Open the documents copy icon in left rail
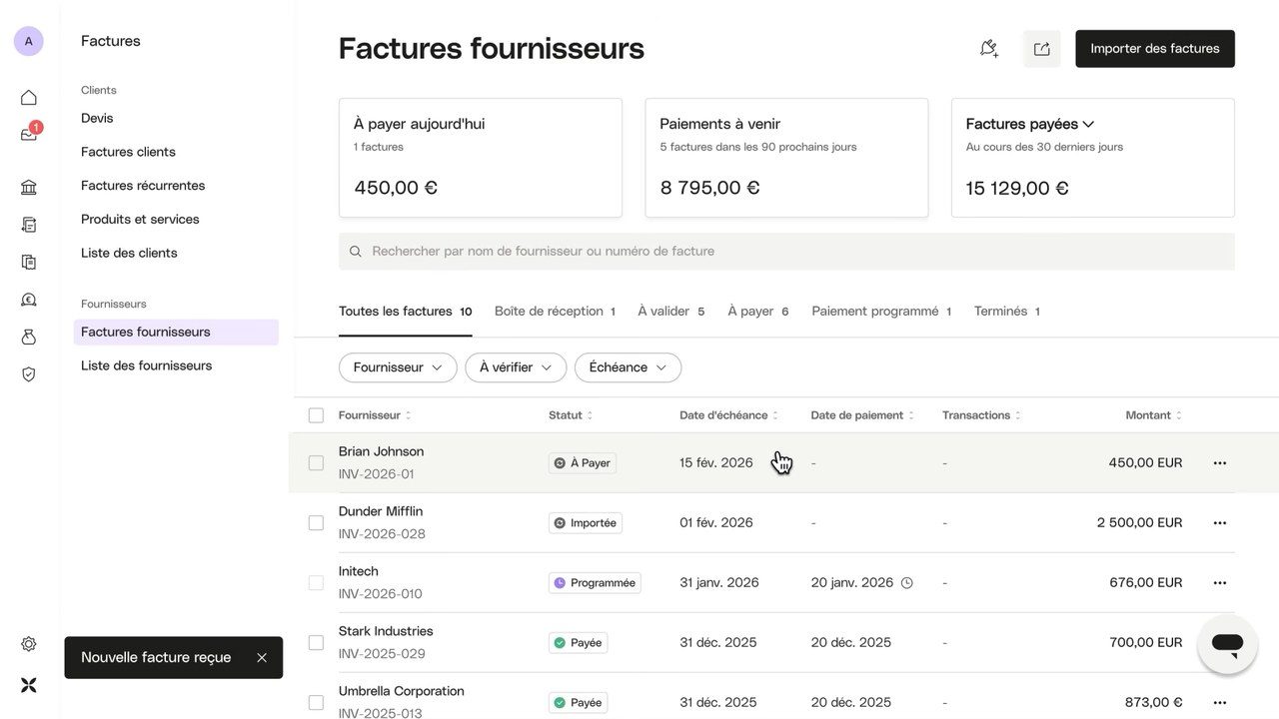This screenshot has width=1279, height=719. point(29,262)
